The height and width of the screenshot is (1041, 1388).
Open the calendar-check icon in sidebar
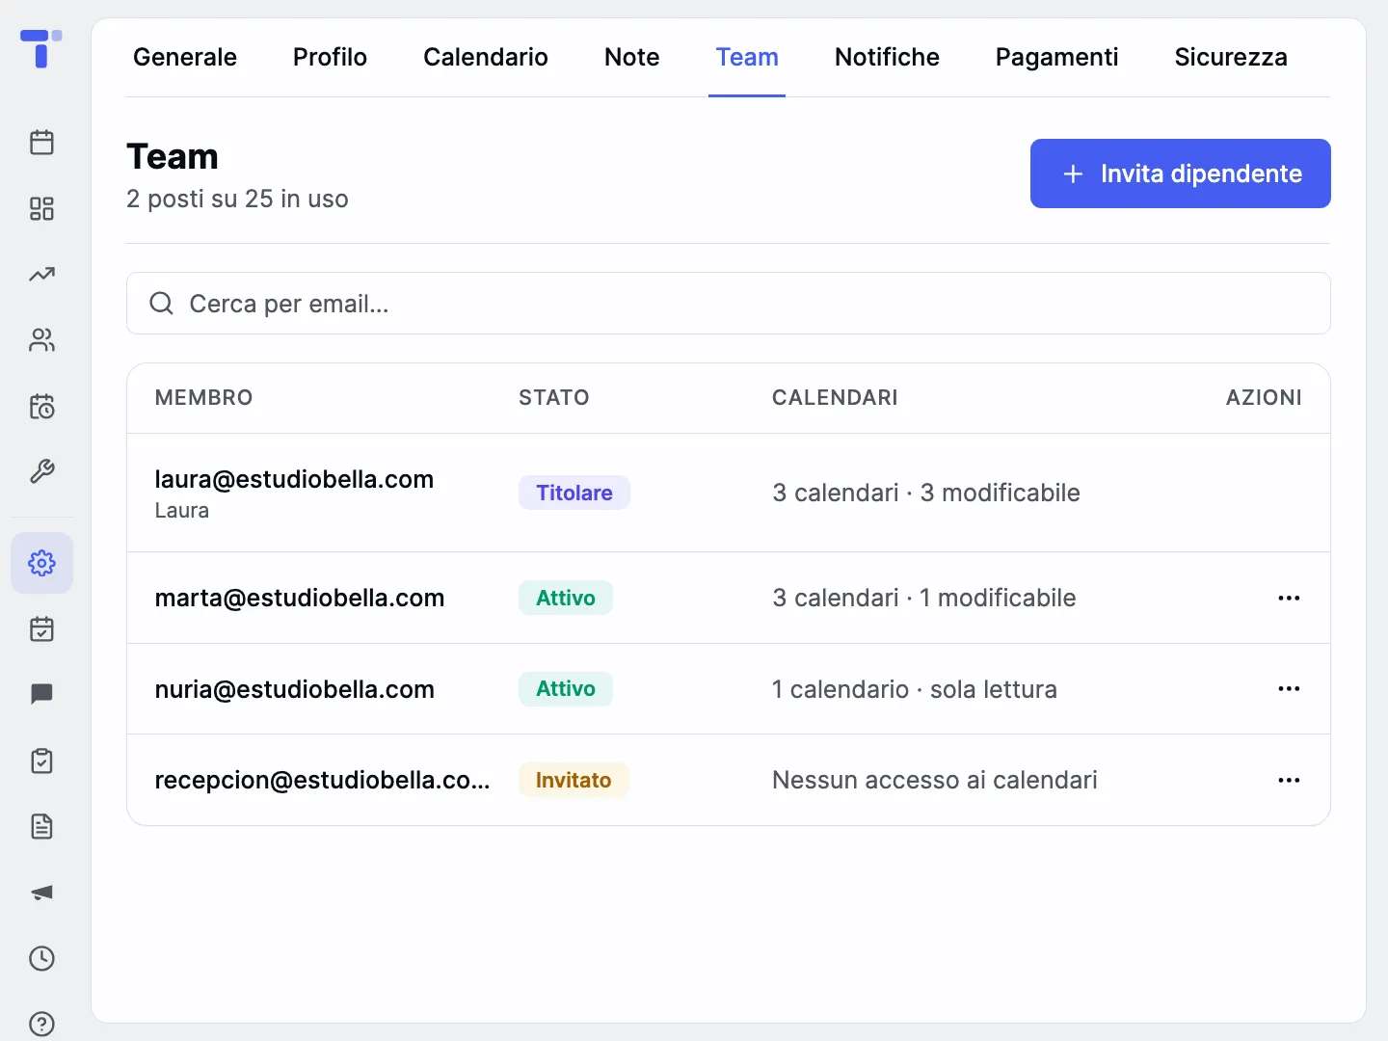pyautogui.click(x=41, y=629)
